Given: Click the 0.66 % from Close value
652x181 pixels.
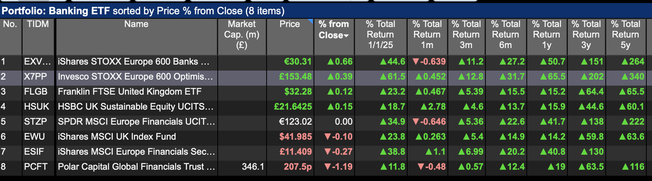Looking at the screenshot, I should click(340, 62).
